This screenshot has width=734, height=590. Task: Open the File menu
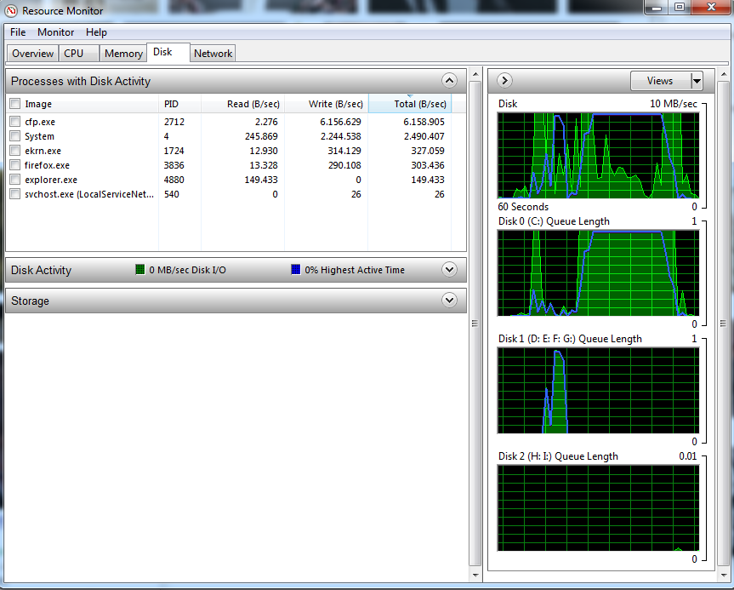pyautogui.click(x=18, y=32)
